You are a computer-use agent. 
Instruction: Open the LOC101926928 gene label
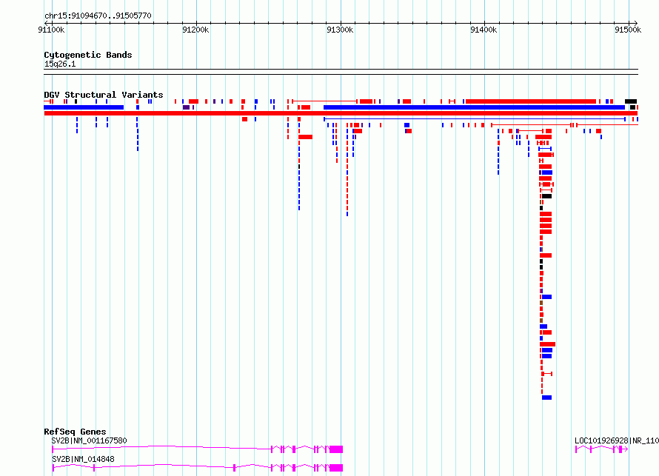click(x=617, y=440)
